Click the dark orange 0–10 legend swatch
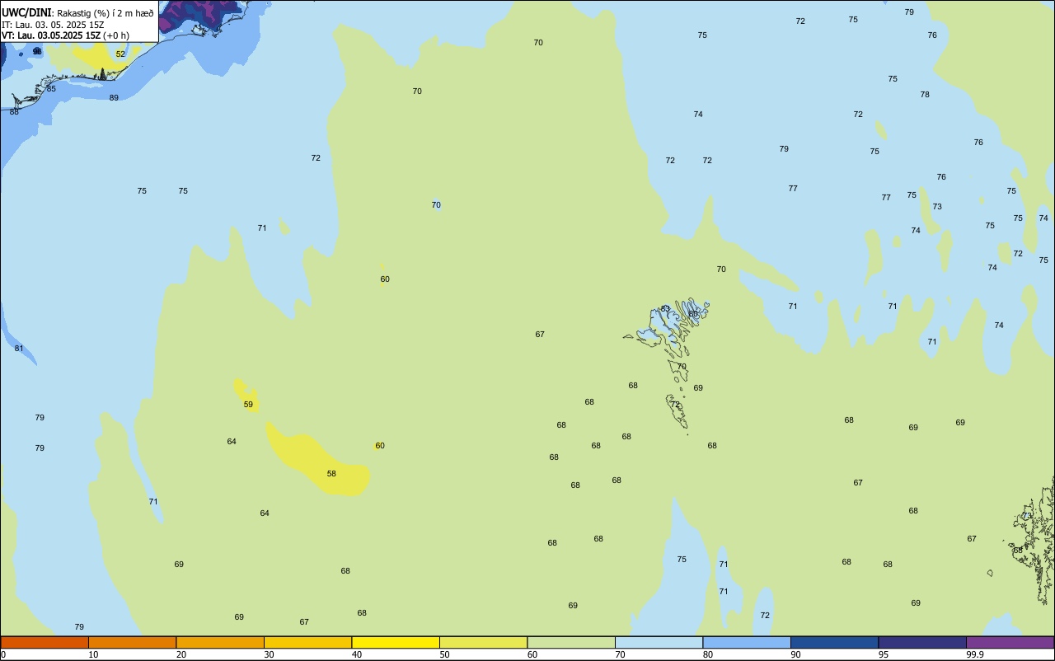Image resolution: width=1055 pixels, height=661 pixels. click(x=45, y=642)
